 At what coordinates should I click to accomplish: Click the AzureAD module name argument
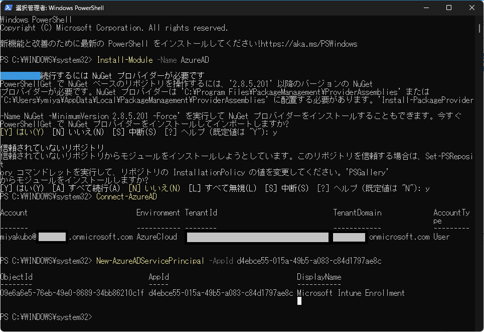pos(195,60)
